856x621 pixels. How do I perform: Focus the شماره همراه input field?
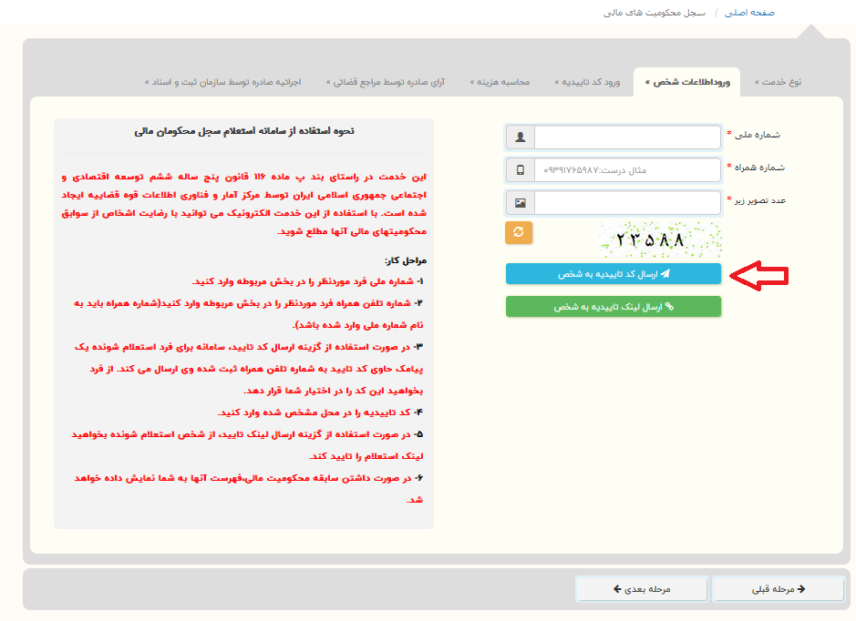[x=627, y=170]
